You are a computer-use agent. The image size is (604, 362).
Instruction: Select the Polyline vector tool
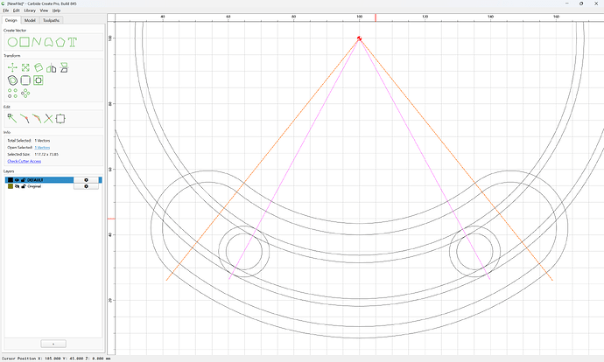pyautogui.click(x=36, y=42)
